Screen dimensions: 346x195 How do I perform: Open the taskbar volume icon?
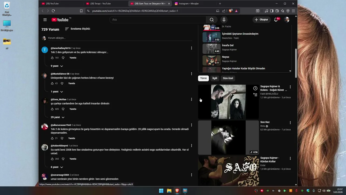[x=324, y=191]
